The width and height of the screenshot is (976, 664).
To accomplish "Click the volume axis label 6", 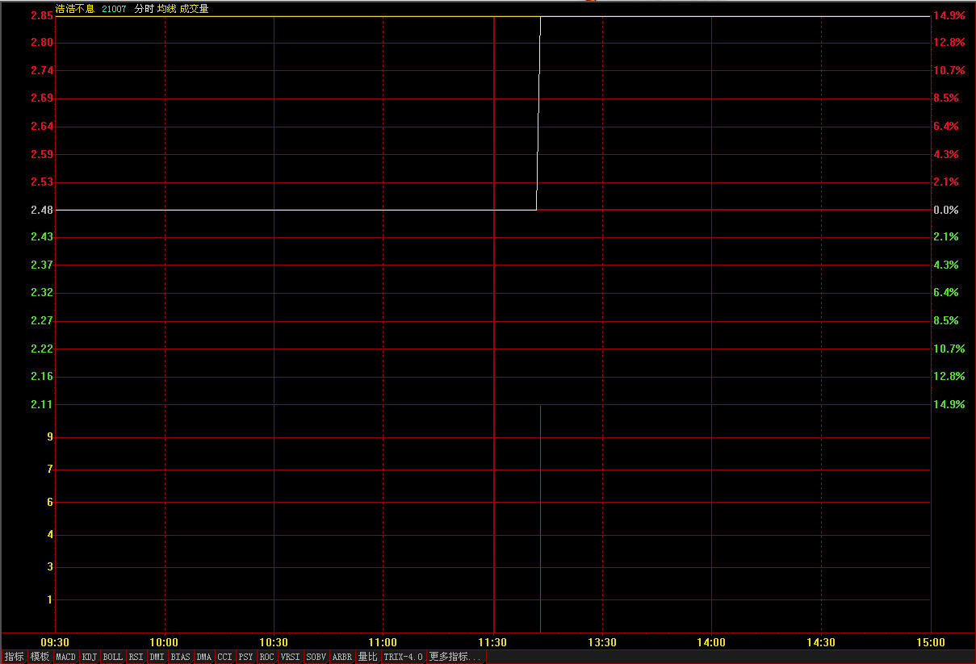I will [50, 502].
